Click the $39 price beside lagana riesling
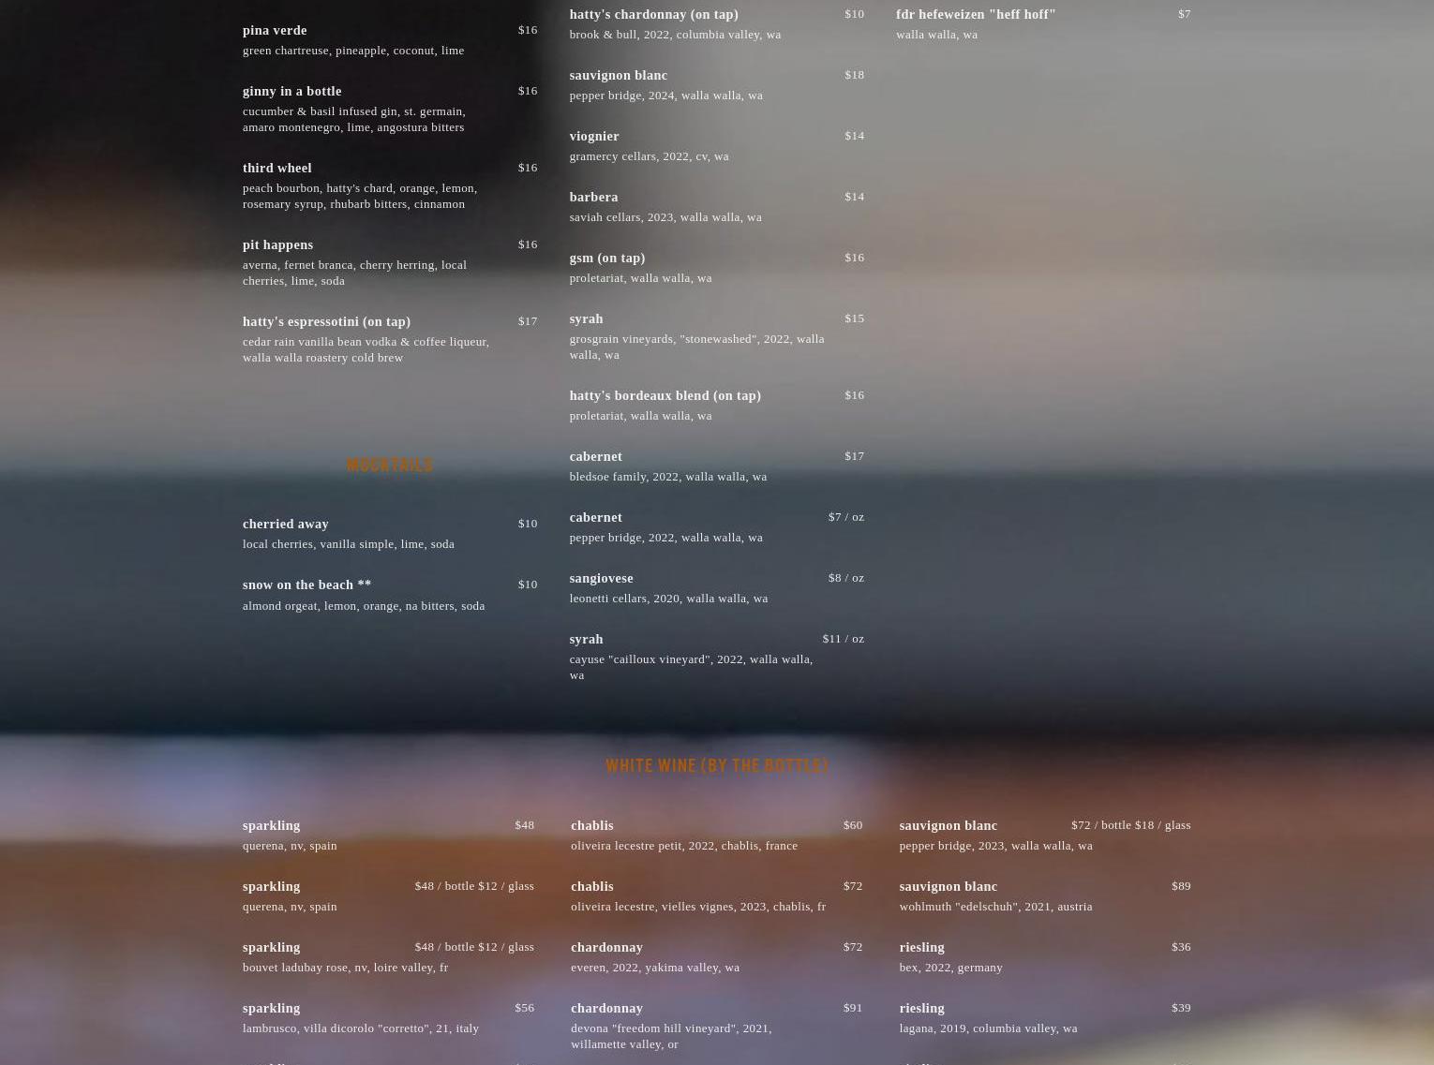This screenshot has width=1434, height=1065. [1181, 1007]
